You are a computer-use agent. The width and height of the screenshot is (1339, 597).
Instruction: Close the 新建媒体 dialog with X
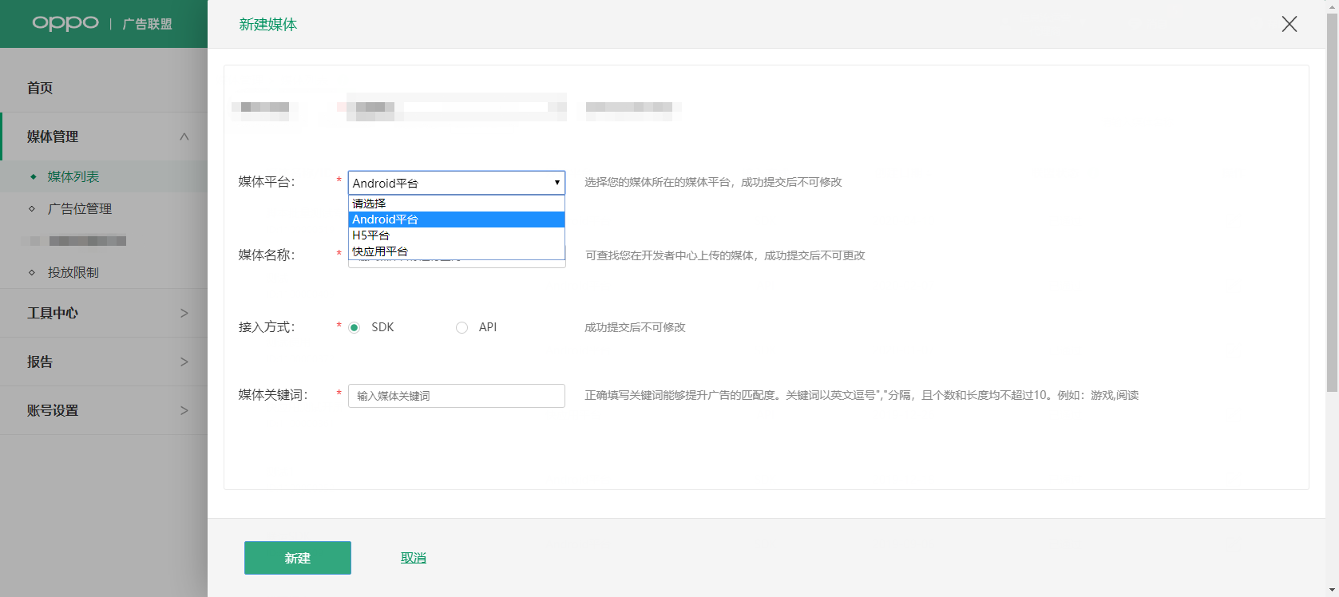1289,25
